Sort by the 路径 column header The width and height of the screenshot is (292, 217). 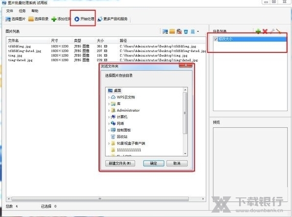162,41
